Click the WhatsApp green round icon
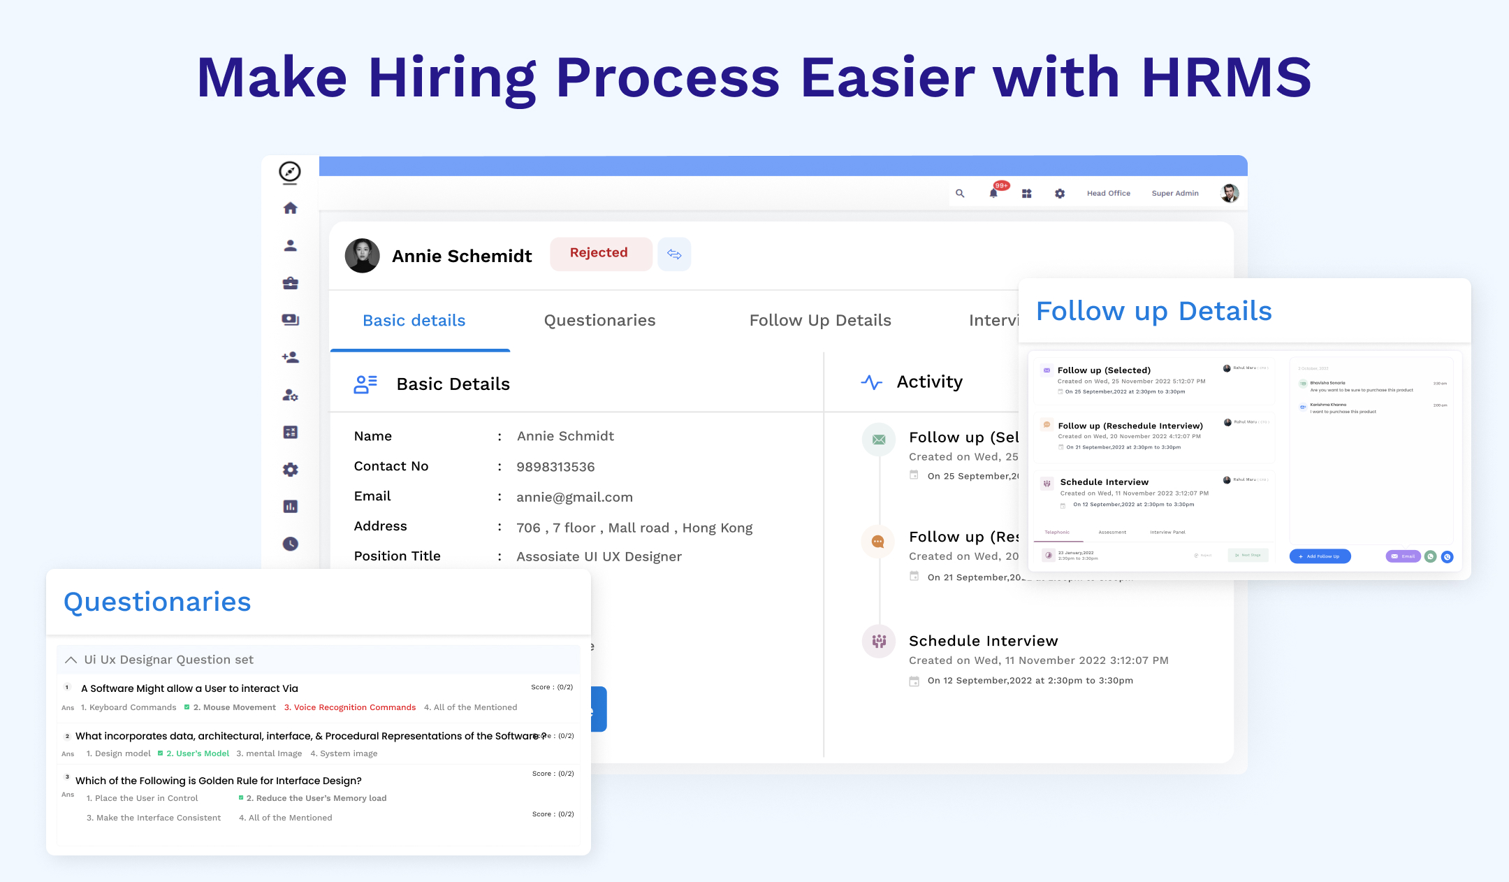The width and height of the screenshot is (1509, 882). [1431, 556]
